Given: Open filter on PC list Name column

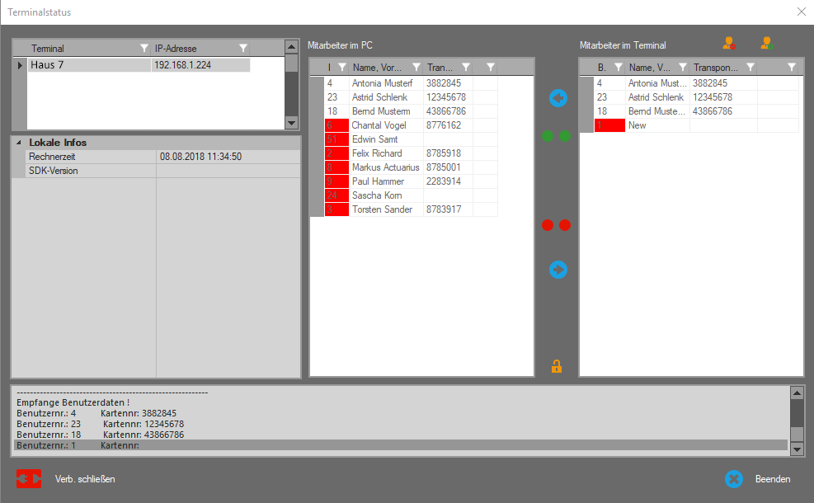Looking at the screenshot, I should tap(416, 68).
